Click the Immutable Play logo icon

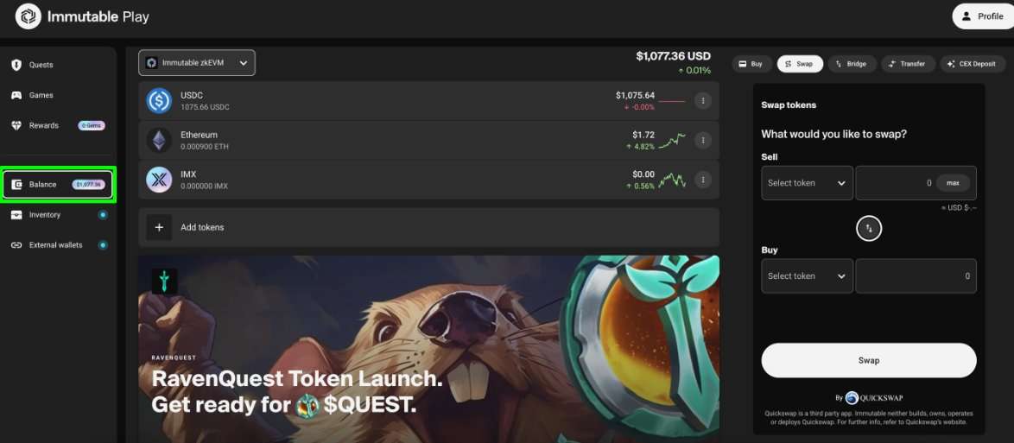click(29, 16)
